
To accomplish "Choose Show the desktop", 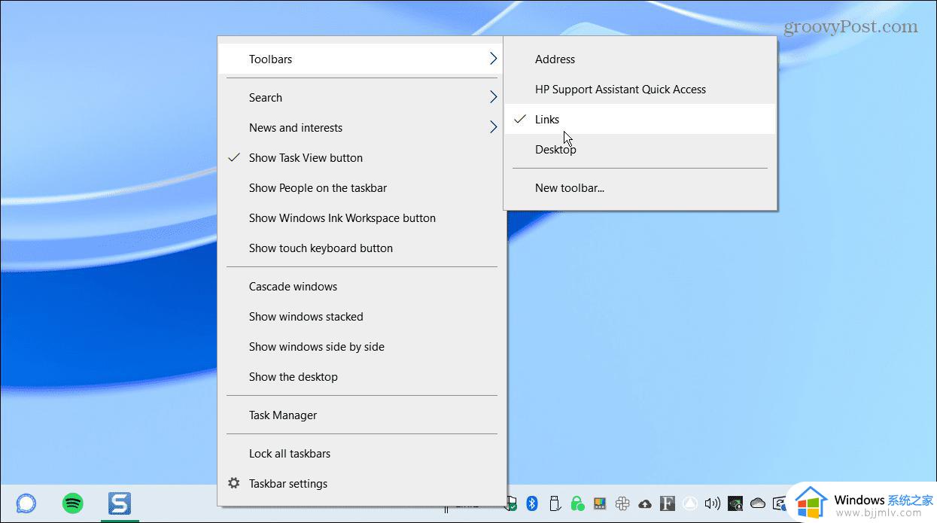I will point(362,377).
